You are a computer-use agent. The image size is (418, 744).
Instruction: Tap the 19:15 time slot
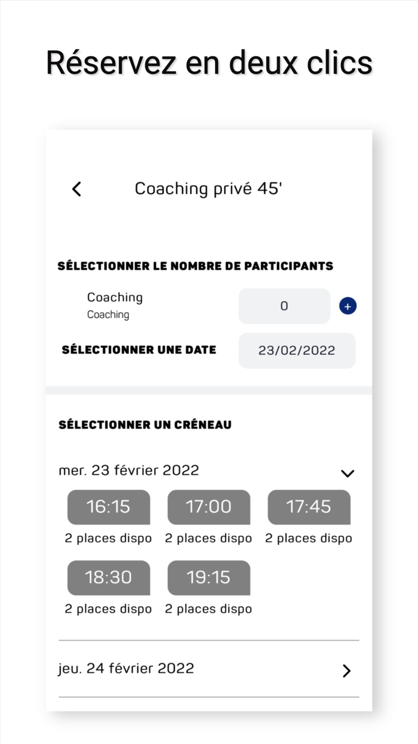[x=208, y=578]
